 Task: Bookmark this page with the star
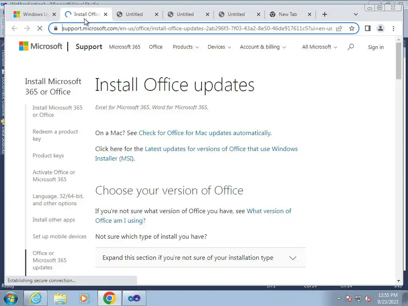[352, 28]
